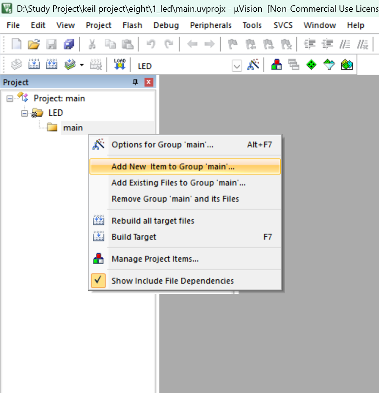This screenshot has width=379, height=393.
Task: Open the Tools menu
Action: (x=252, y=25)
